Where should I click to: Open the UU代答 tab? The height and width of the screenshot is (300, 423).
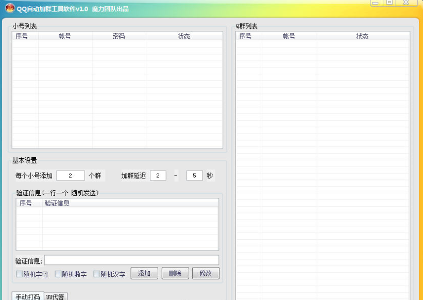pos(55,297)
